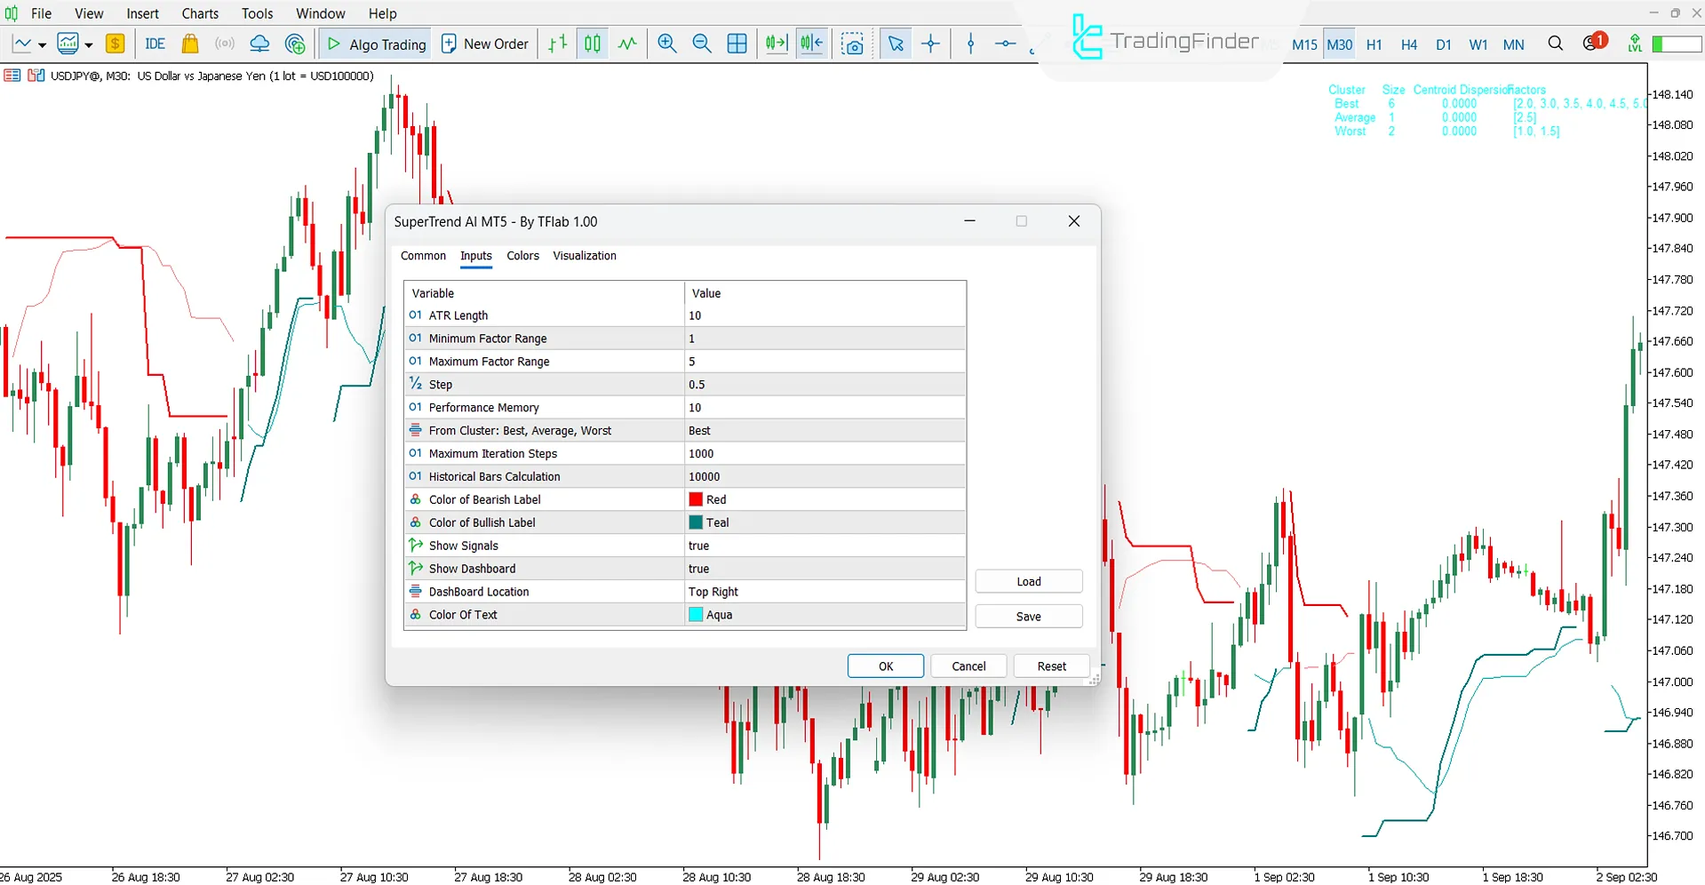
Task: Select the Crosshair tool
Action: (x=929, y=43)
